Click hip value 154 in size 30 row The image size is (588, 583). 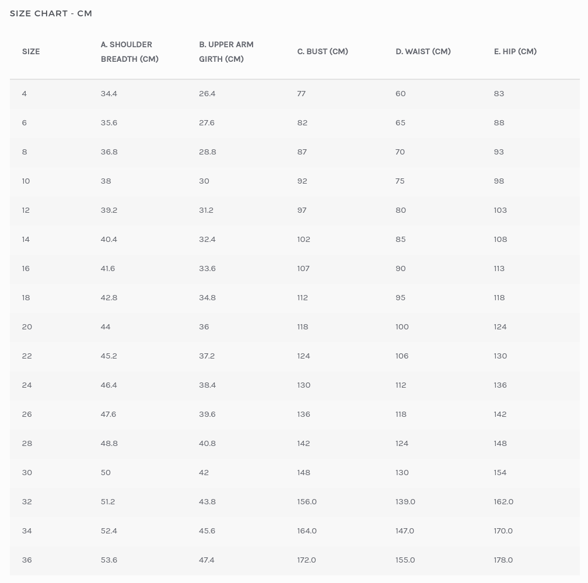pyautogui.click(x=500, y=472)
